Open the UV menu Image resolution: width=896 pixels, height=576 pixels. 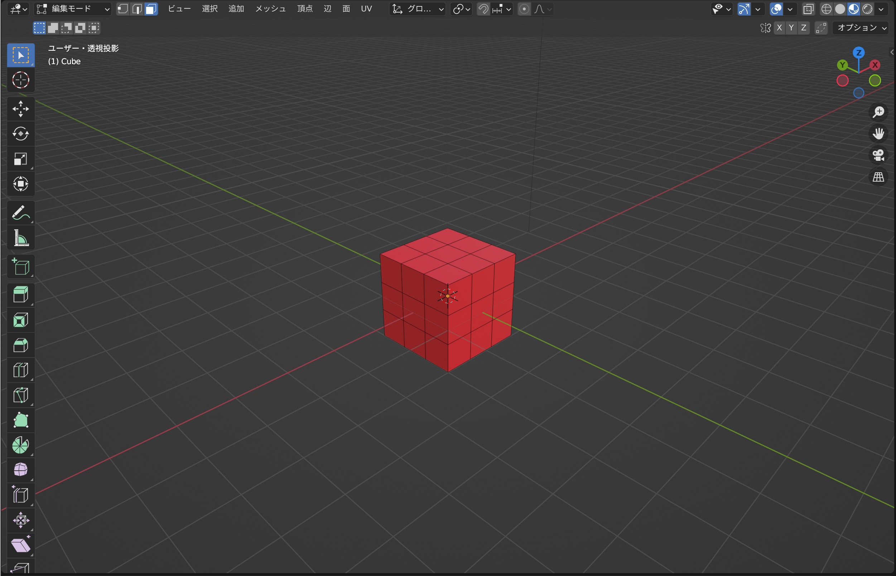(366, 9)
